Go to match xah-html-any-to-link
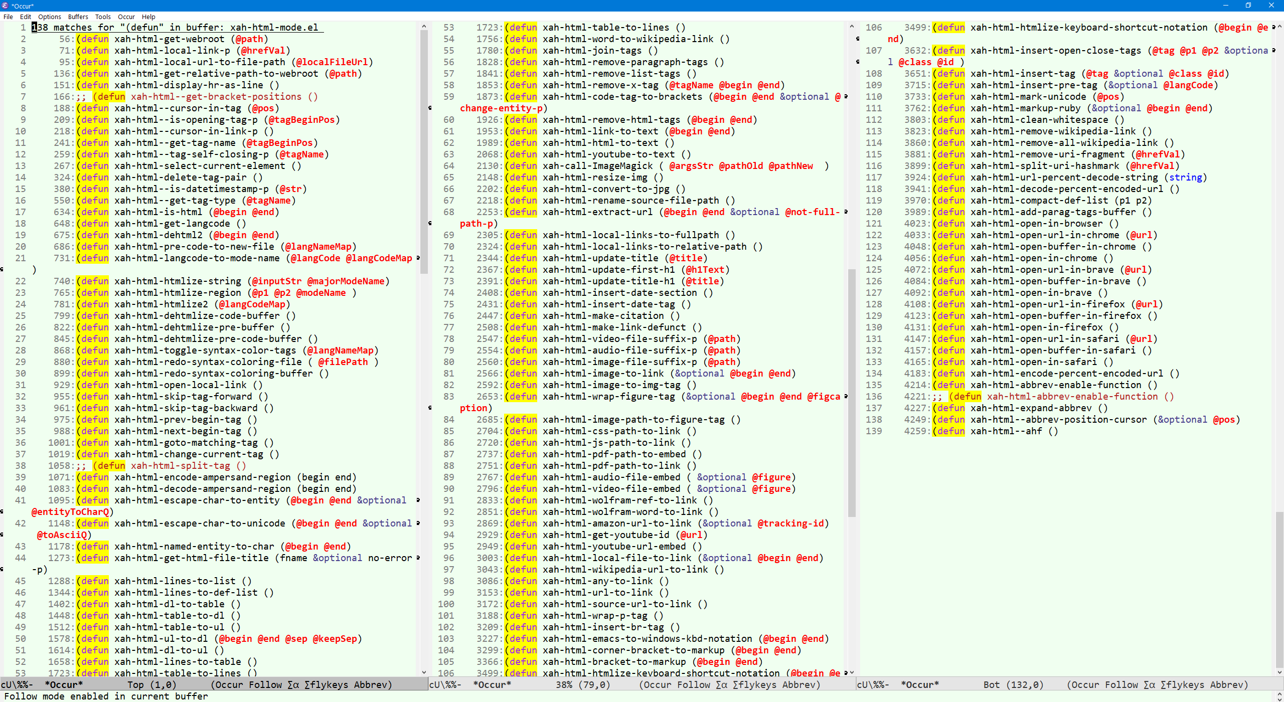 click(598, 581)
